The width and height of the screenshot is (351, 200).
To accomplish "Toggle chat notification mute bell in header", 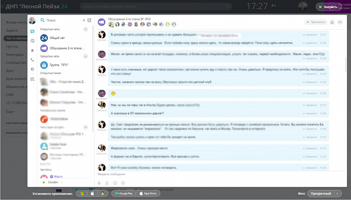I will pyautogui.click(x=332, y=22).
